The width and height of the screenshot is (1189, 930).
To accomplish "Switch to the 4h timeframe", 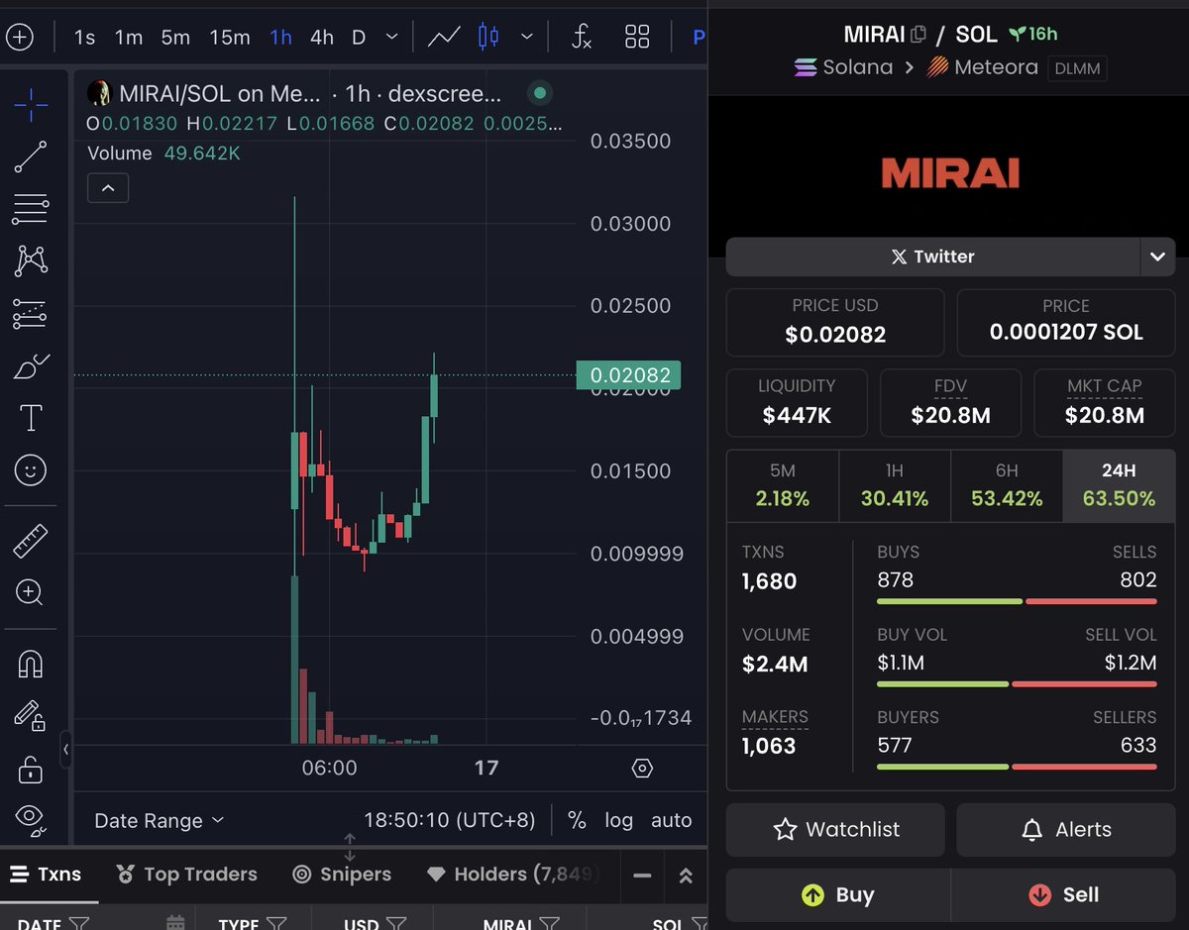I will (x=322, y=38).
